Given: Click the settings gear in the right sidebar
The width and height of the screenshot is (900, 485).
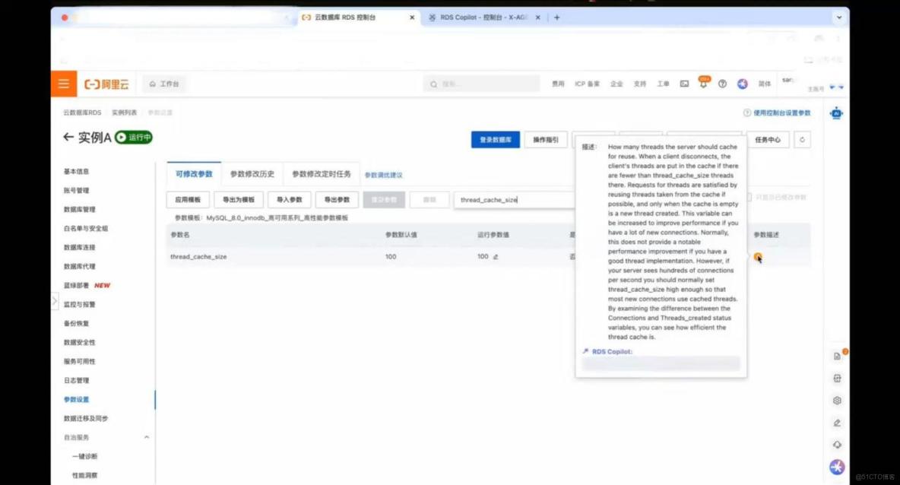Looking at the screenshot, I should click(837, 400).
